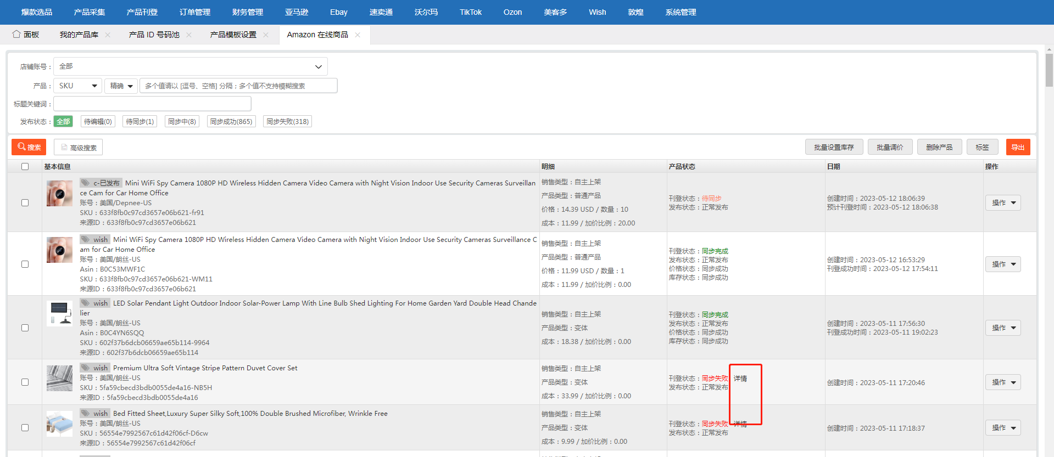This screenshot has height=457, width=1054.
Task: Check the row with SKU ending fr91
Action: tap(25, 203)
